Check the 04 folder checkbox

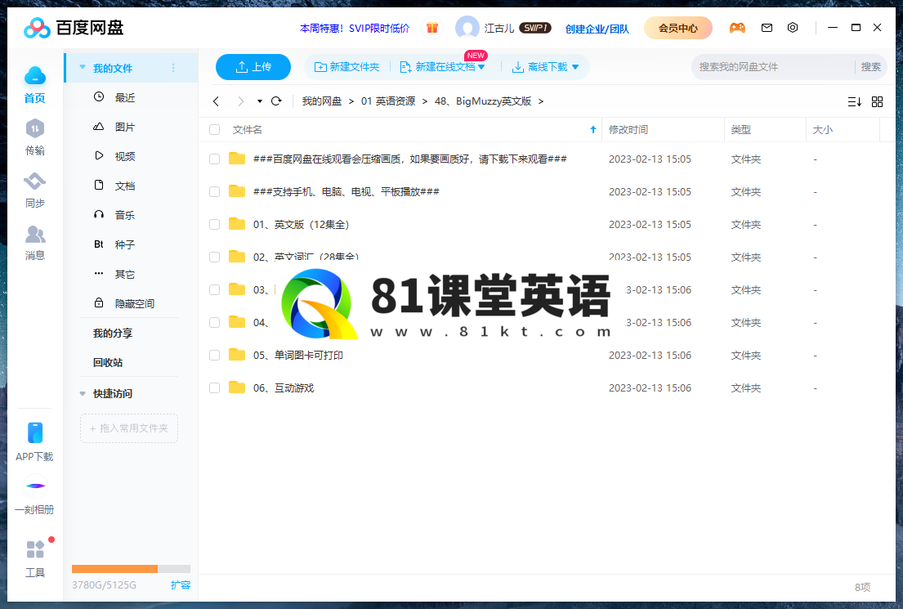(x=214, y=323)
